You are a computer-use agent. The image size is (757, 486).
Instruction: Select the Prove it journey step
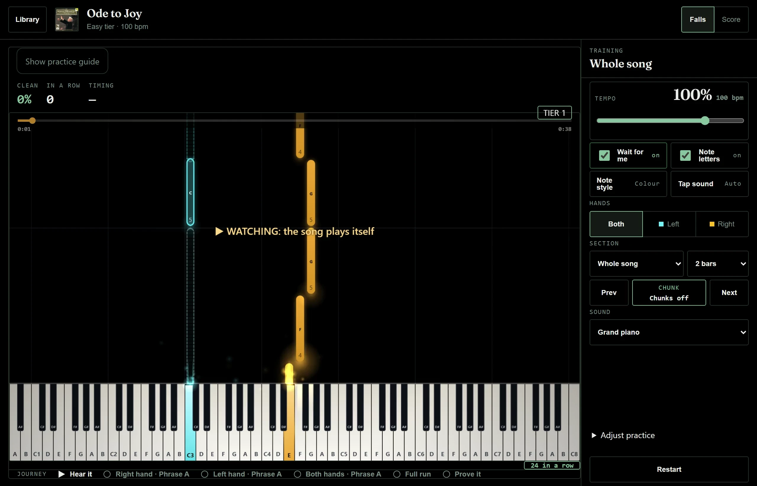click(x=462, y=474)
